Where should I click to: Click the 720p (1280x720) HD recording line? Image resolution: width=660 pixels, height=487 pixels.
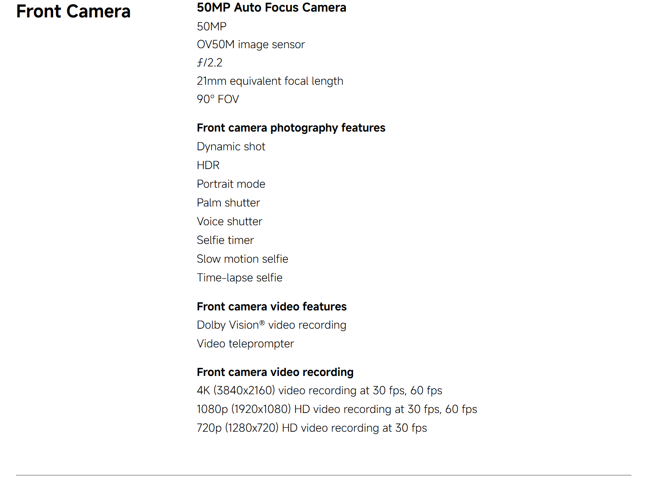(311, 428)
